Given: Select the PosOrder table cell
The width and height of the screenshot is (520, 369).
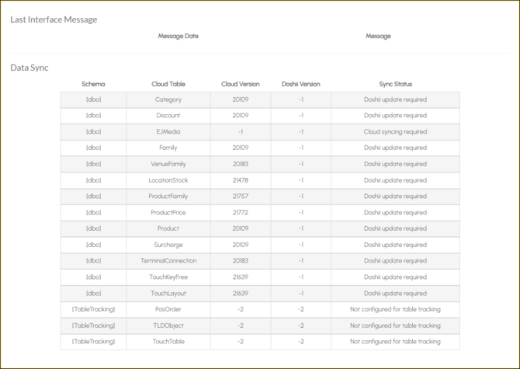Looking at the screenshot, I should (168, 309).
